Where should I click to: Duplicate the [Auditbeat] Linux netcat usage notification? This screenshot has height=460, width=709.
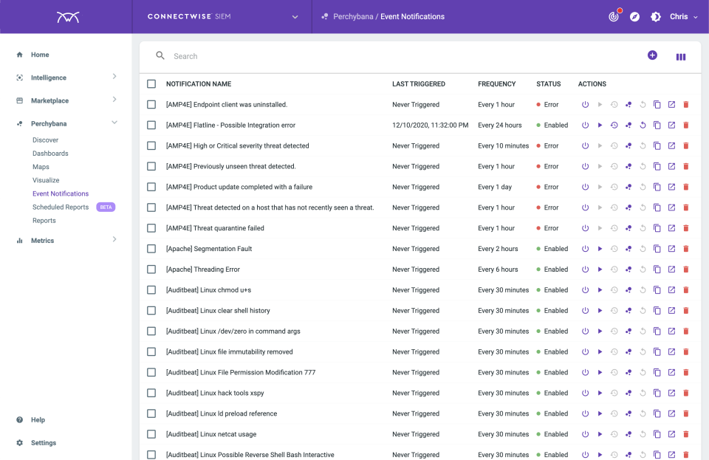point(657,434)
